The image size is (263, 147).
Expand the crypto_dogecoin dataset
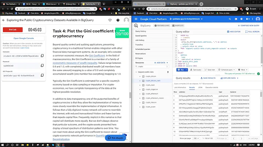140,90
